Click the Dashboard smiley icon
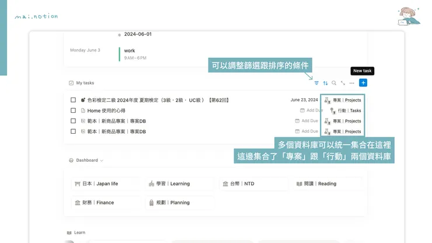The width and height of the screenshot is (432, 243). 71,160
